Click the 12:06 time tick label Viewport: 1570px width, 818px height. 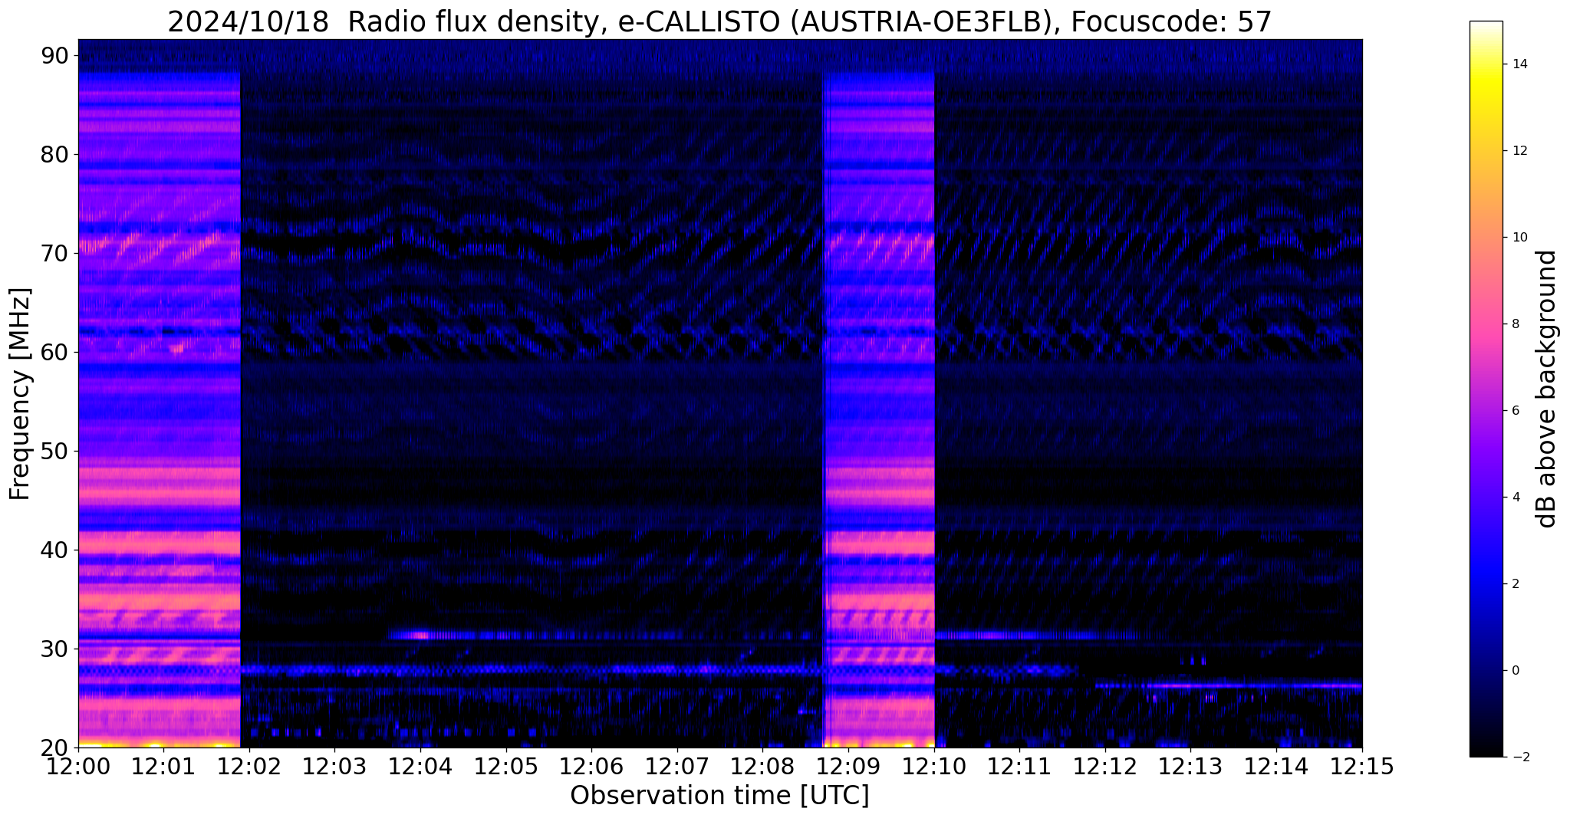[591, 766]
